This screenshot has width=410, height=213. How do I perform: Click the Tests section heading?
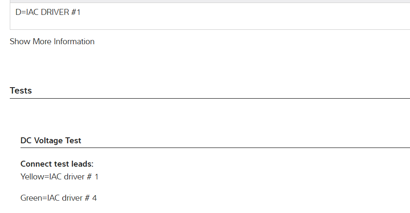(x=21, y=91)
